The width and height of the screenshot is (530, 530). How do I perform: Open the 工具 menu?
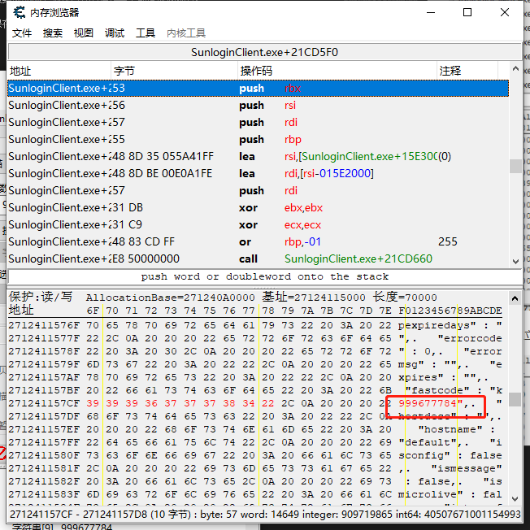pos(146,33)
